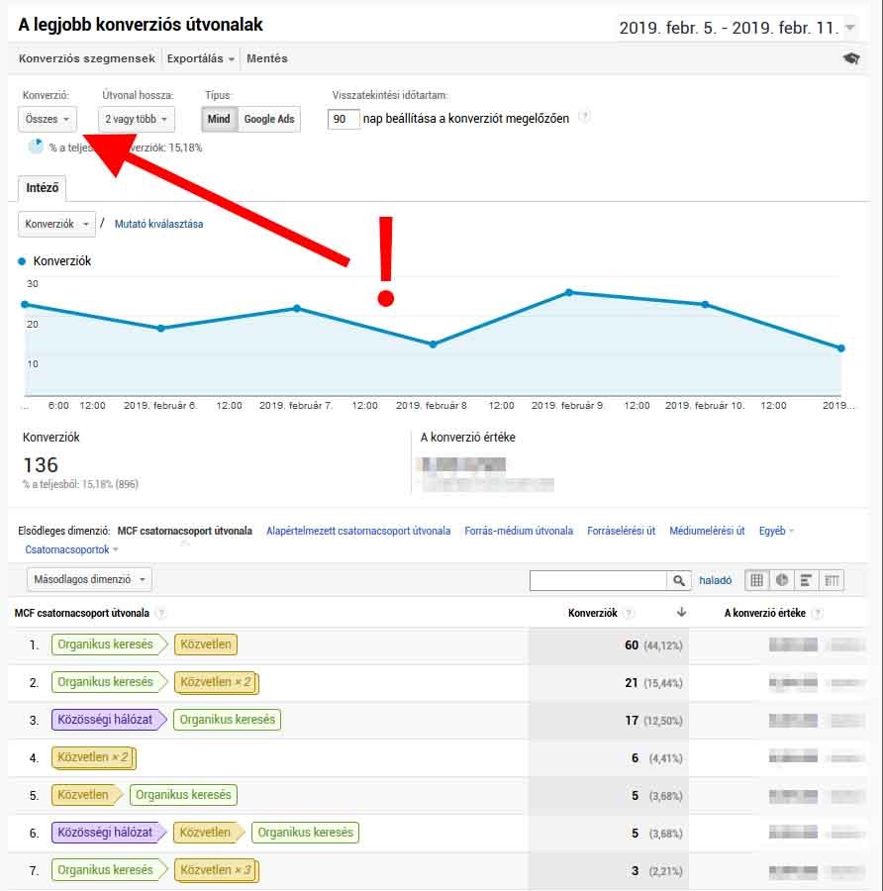Screen dimensions: 883x891
Task: Select the Intéző tab
Action: point(43,188)
